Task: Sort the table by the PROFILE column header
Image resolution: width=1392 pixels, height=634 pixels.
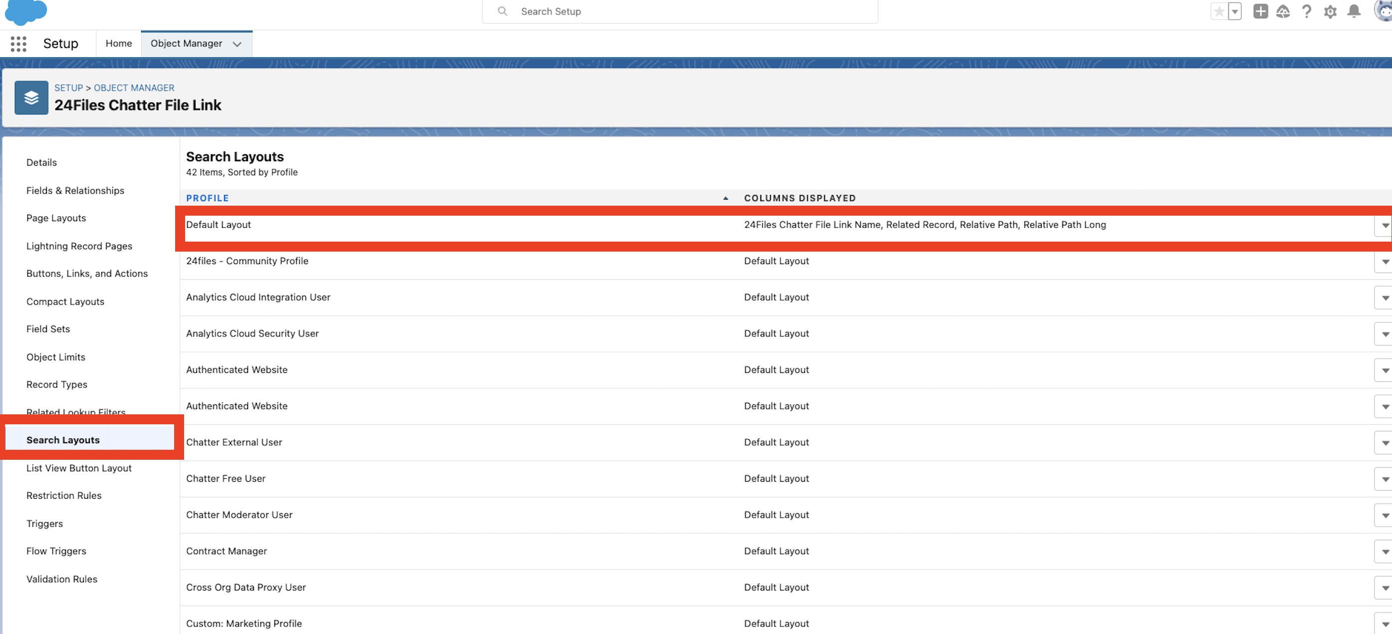Action: [x=208, y=198]
